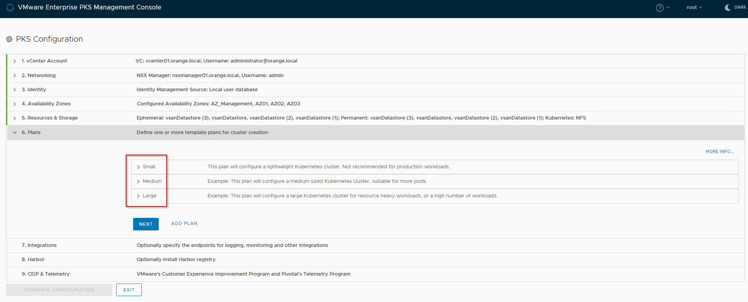Select the 9. CEIP & Telemetry section row
Viewport: 748px width, 302px height.
[x=375, y=274]
